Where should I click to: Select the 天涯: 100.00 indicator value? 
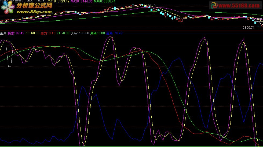click(x=80, y=33)
